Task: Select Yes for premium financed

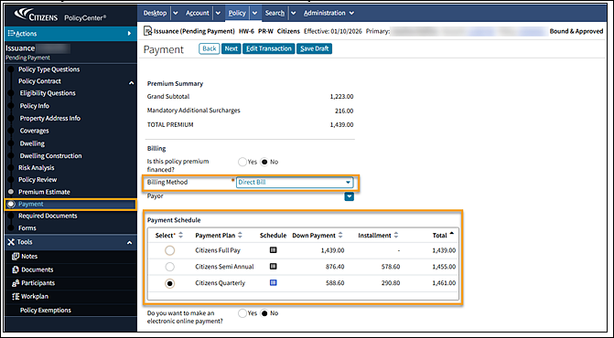Action: [242, 162]
